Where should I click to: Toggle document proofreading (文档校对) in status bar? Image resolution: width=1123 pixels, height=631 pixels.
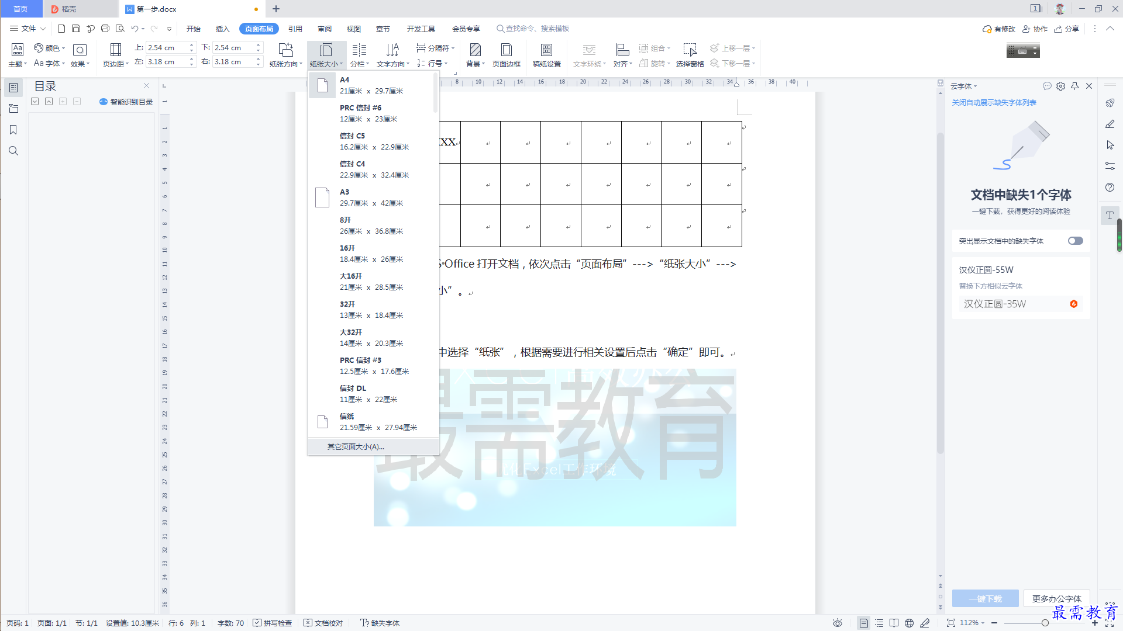323,623
